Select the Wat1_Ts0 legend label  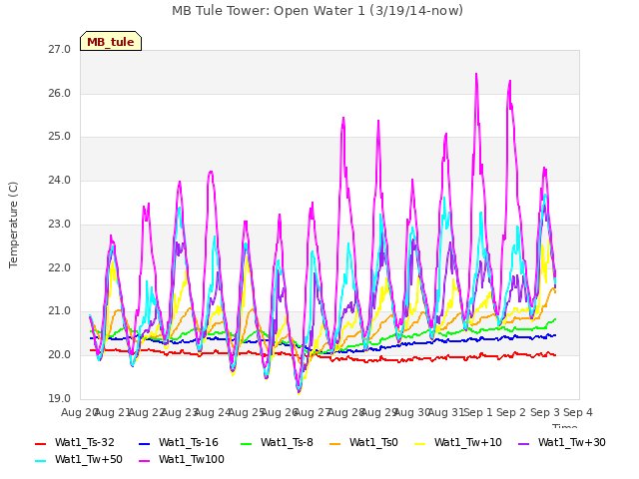[373, 442]
